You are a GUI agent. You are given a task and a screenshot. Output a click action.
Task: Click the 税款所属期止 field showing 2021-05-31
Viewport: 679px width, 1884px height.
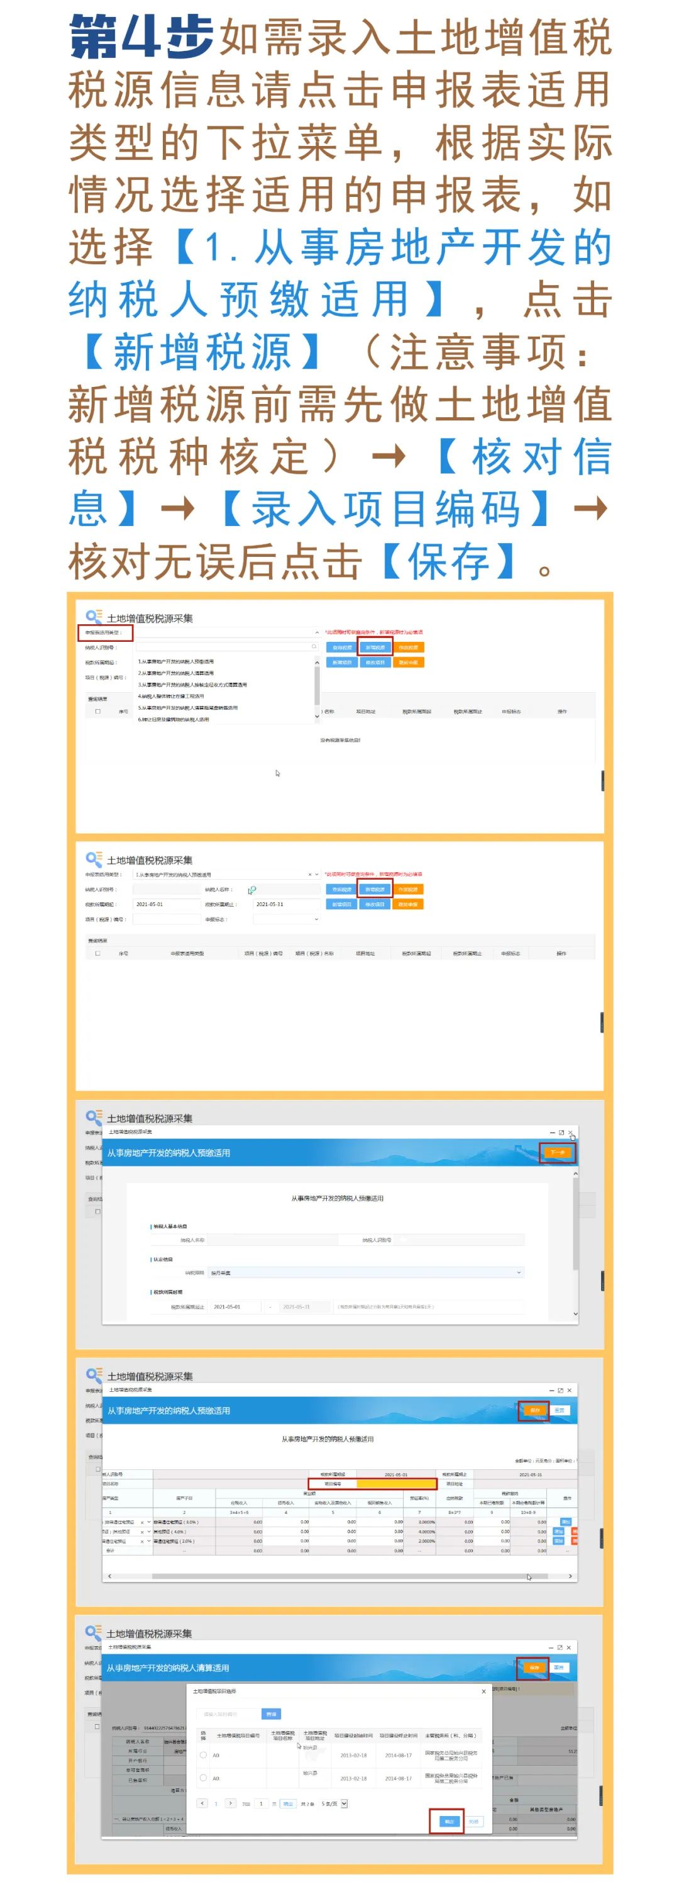tap(287, 904)
